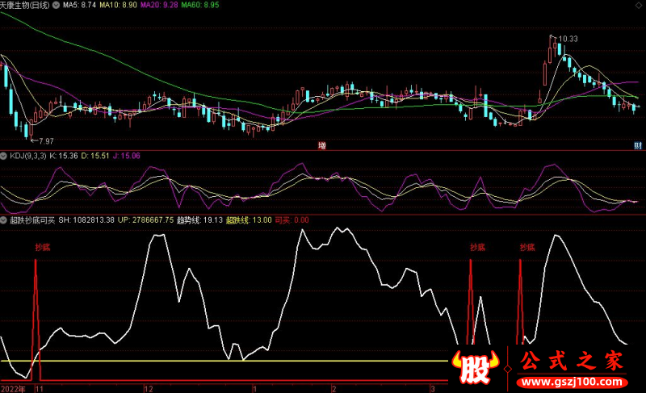Click the KDJ(9,3,3) indicator name
This screenshot has width=646, height=393.
31,154
